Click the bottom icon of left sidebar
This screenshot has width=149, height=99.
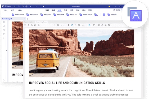pyautogui.click(x=4, y=80)
